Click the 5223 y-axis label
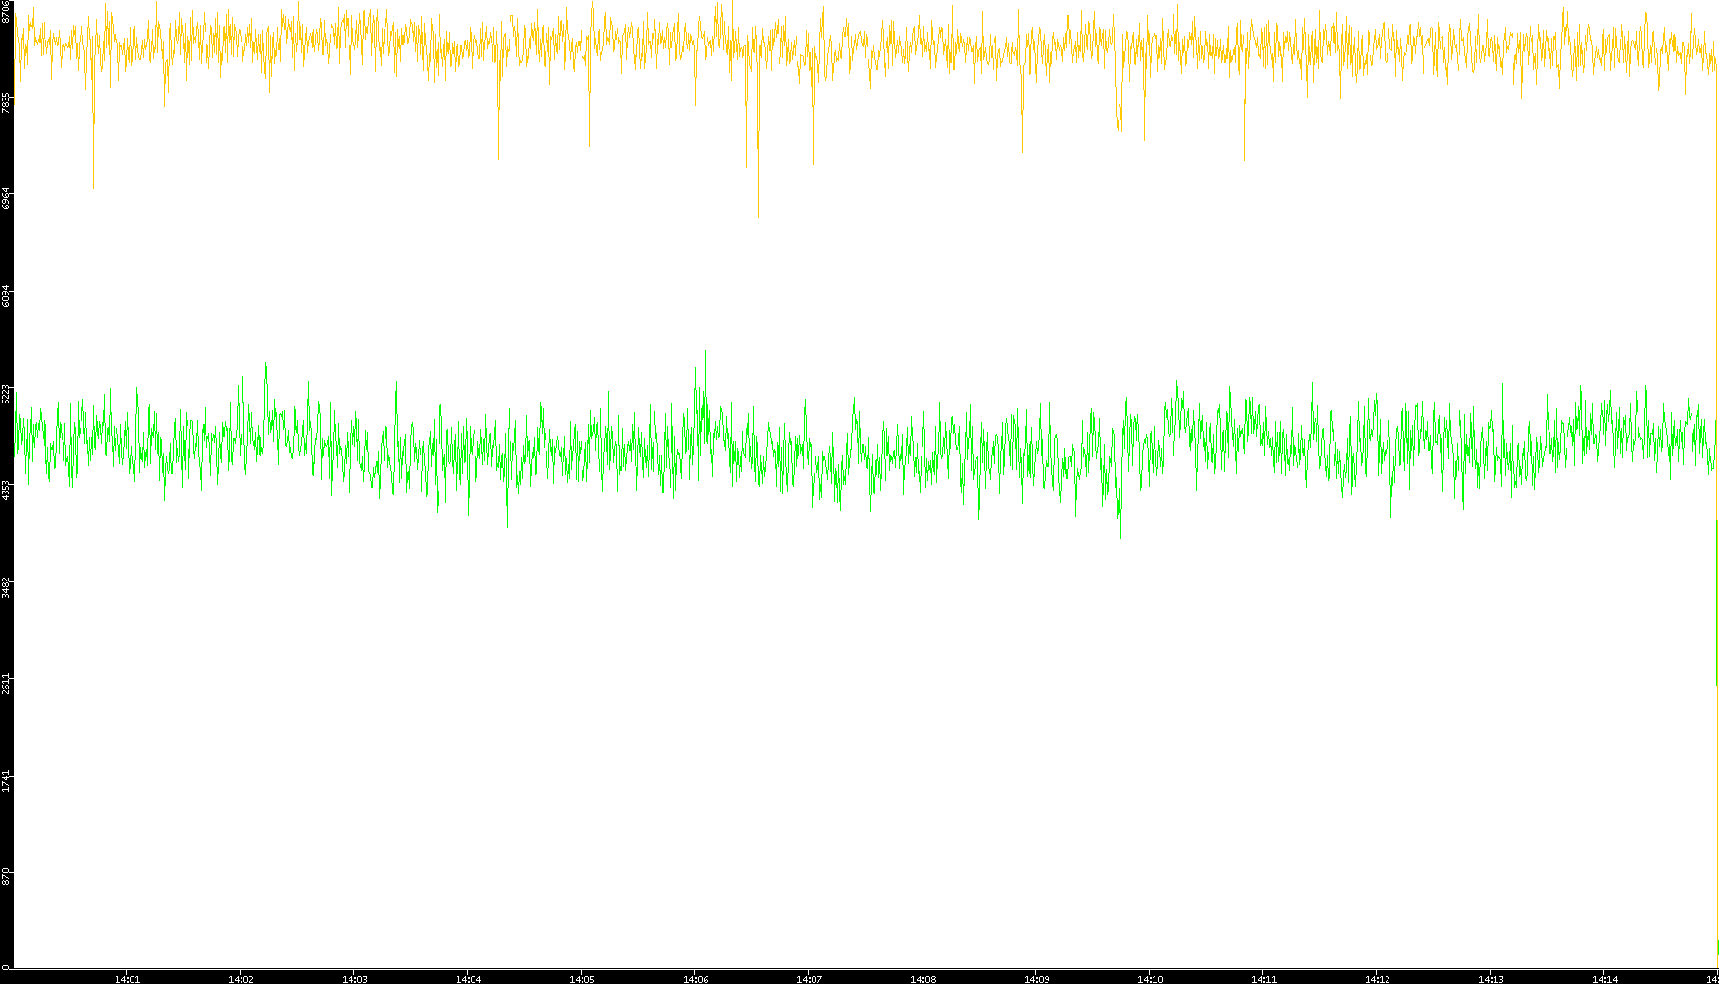The image size is (1719, 984). coord(6,394)
